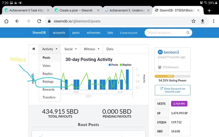Select Transfers in Activity menu
This screenshot has width=219, height=137.
click(50, 97)
